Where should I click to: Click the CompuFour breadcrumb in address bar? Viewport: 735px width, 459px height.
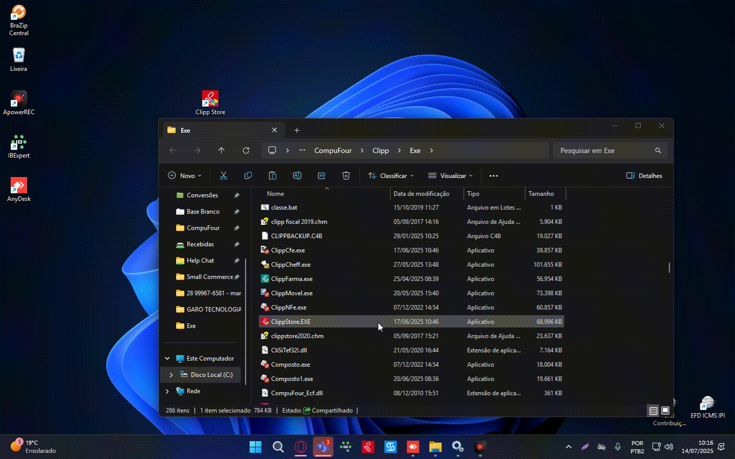pyautogui.click(x=333, y=150)
